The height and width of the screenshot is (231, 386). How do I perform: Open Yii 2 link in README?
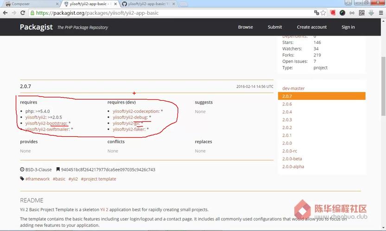104,210
